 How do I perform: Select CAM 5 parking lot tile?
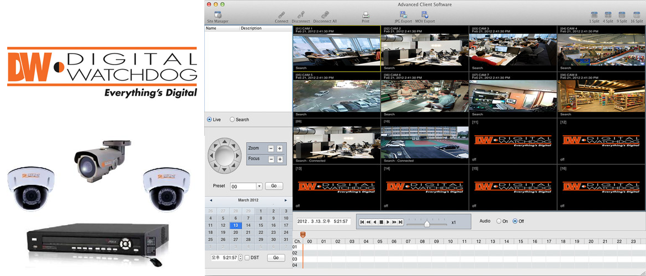[x=337, y=95]
